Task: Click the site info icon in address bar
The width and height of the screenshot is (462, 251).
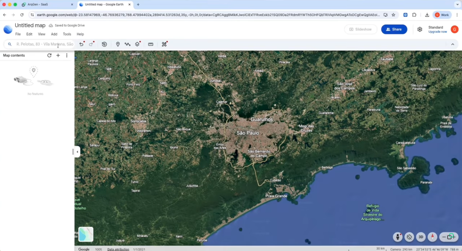Action: pos(32,15)
